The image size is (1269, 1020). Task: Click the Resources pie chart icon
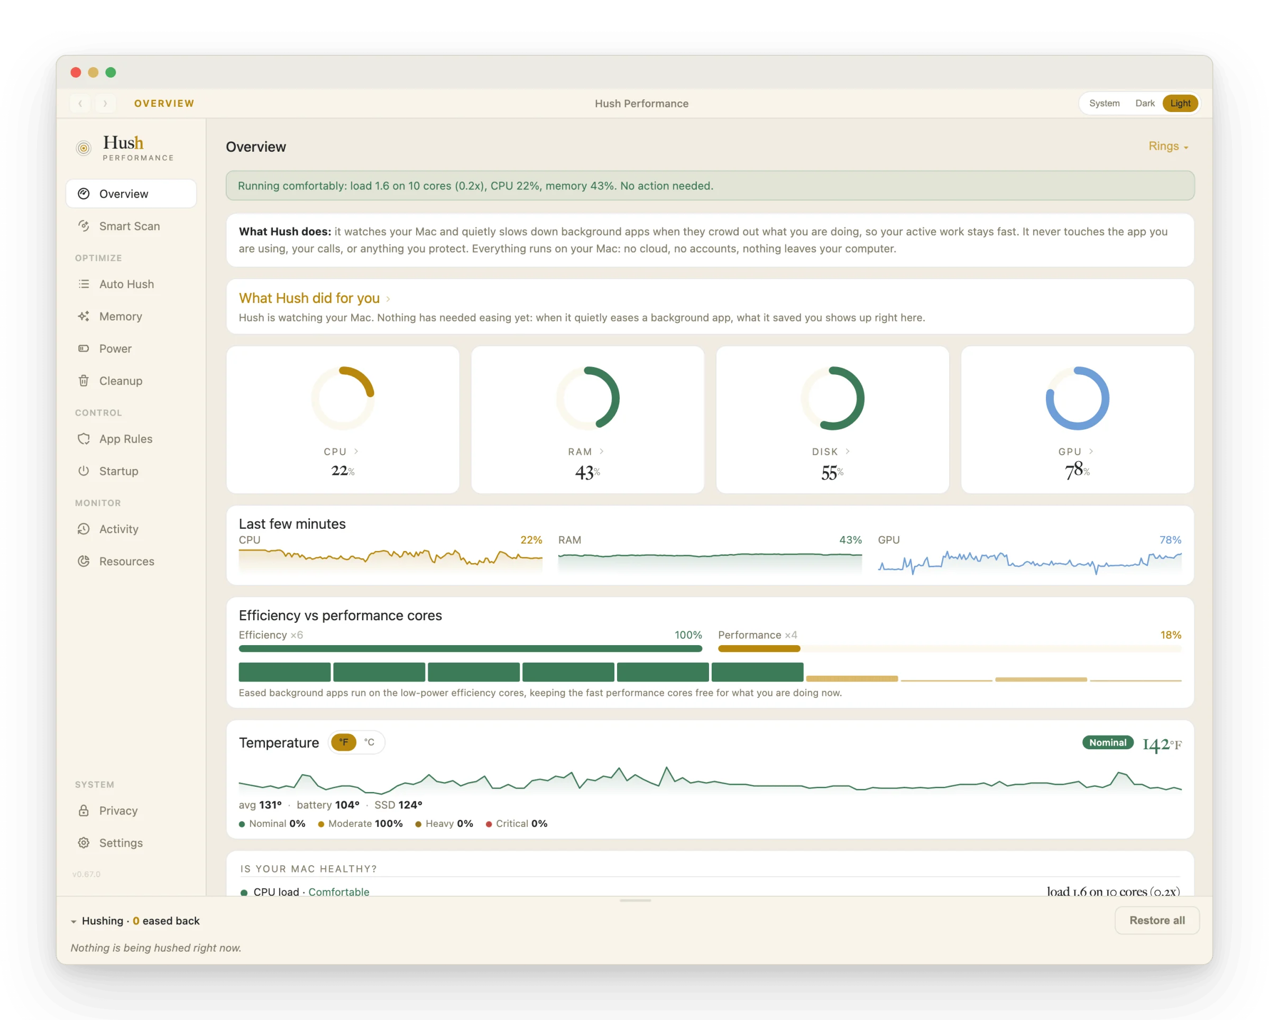point(84,561)
